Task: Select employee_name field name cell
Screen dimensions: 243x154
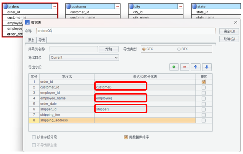Action: click(x=67, y=98)
